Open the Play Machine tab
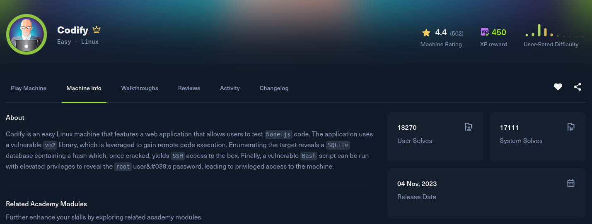 29,88
